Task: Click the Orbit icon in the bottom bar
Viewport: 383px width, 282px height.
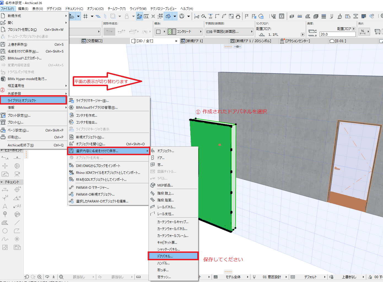Action: point(47,277)
